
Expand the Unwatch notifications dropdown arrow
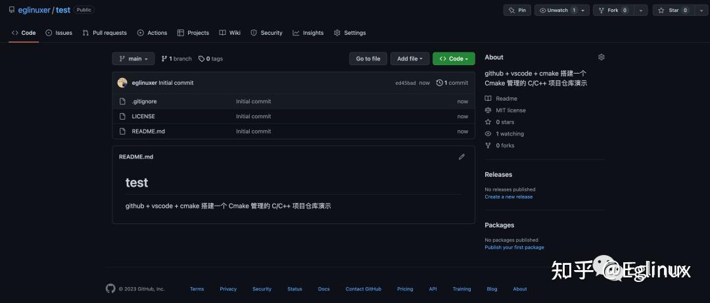583,10
